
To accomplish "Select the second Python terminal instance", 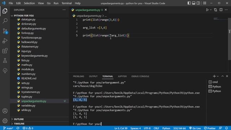I will 215,91.
